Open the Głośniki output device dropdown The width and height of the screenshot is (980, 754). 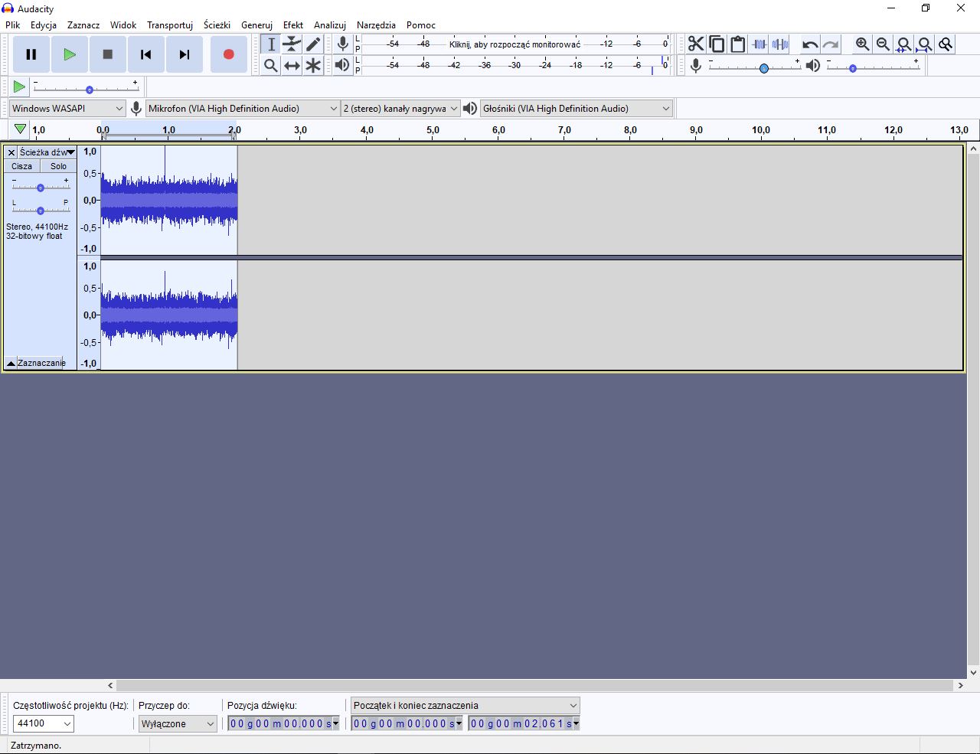click(576, 108)
